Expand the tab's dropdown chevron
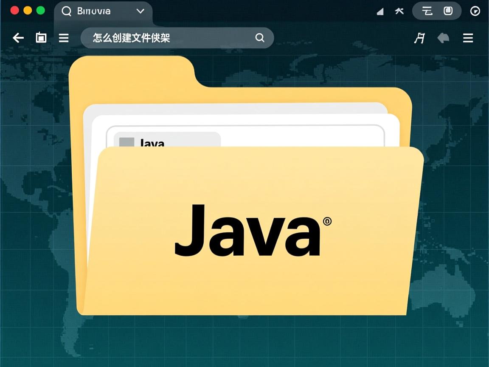 pos(140,11)
